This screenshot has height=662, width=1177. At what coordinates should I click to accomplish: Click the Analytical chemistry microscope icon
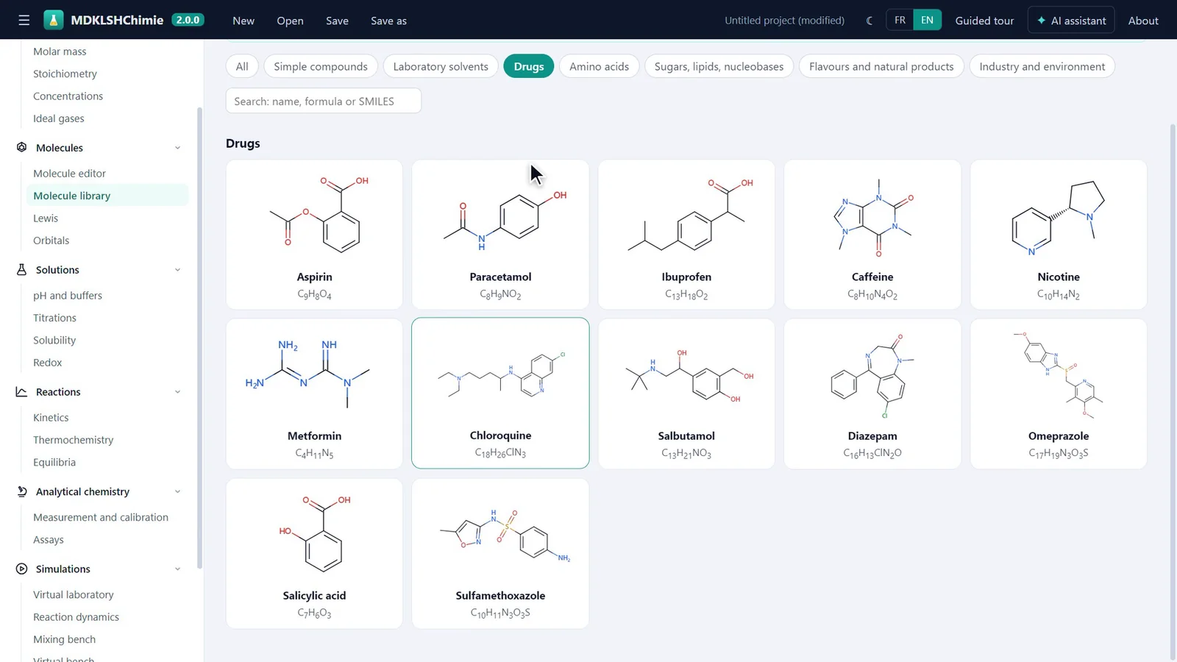(21, 491)
